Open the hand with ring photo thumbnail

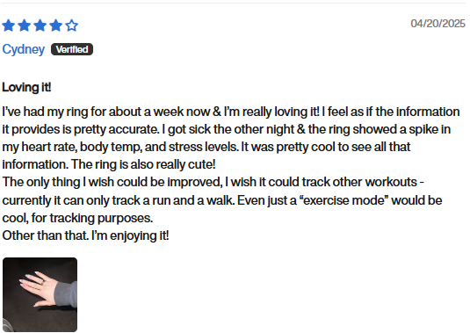pos(40,294)
